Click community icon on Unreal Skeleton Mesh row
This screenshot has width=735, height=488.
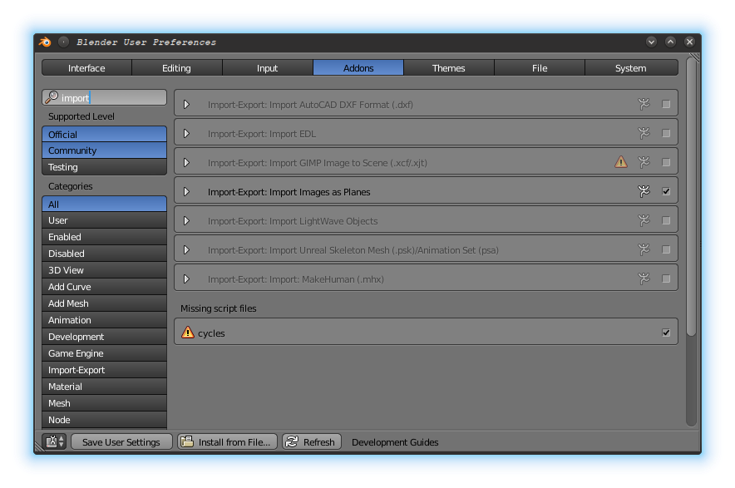[644, 249]
